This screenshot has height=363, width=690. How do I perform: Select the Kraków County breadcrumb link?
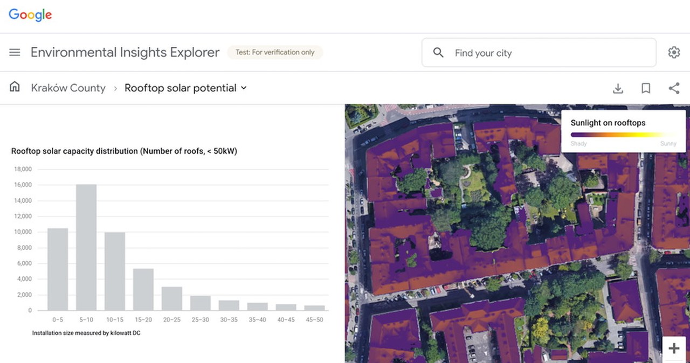point(68,87)
